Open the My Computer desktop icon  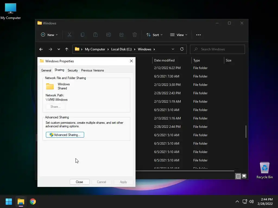pyautogui.click(x=11, y=11)
